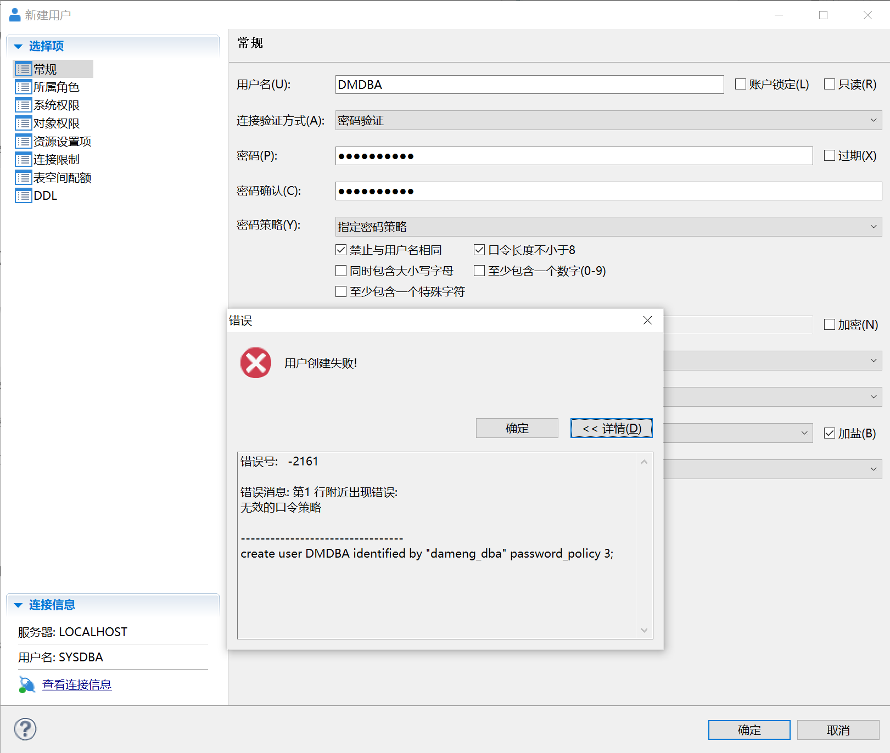Open the 资源设置项 page
The height and width of the screenshot is (753, 890).
pos(63,142)
